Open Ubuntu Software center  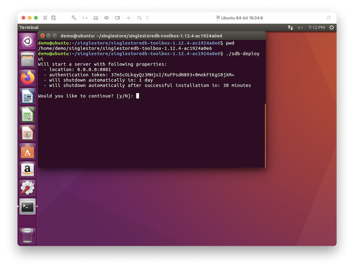[27, 151]
